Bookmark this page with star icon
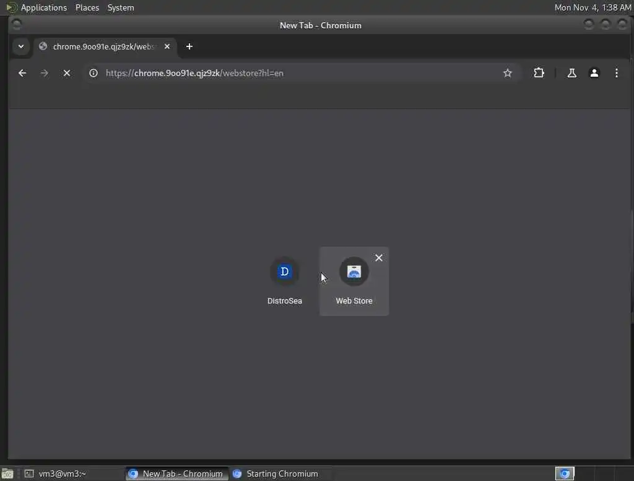 pos(508,73)
